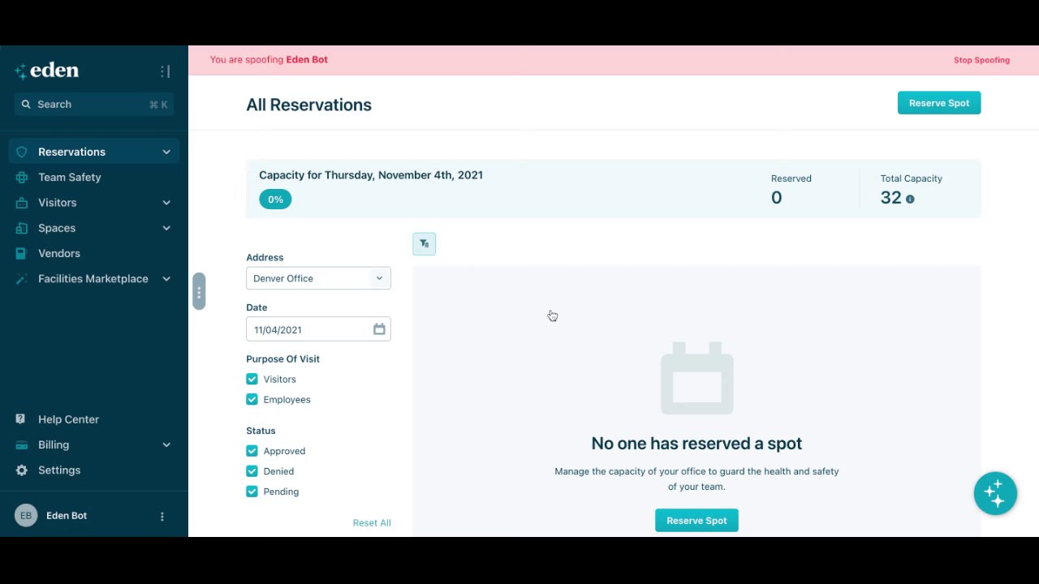Screen dimensions: 1039x584
Task: Toggle the filter panel button
Action: pos(424,243)
